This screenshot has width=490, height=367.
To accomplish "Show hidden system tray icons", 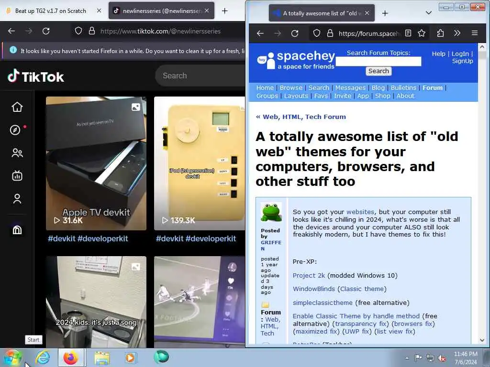I will [407, 358].
